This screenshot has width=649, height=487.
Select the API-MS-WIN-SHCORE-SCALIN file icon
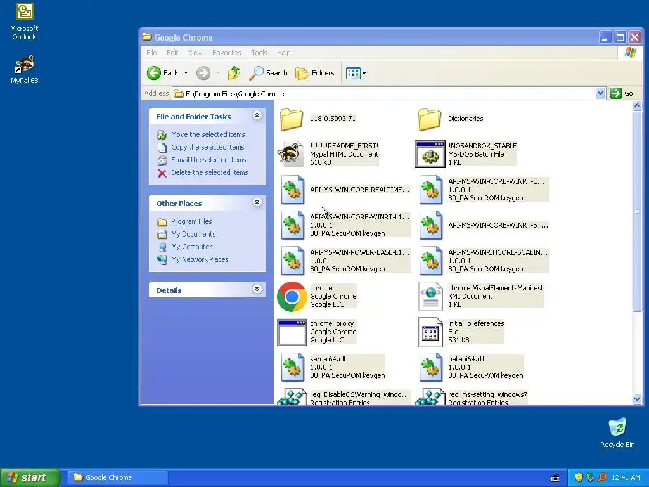[431, 261]
